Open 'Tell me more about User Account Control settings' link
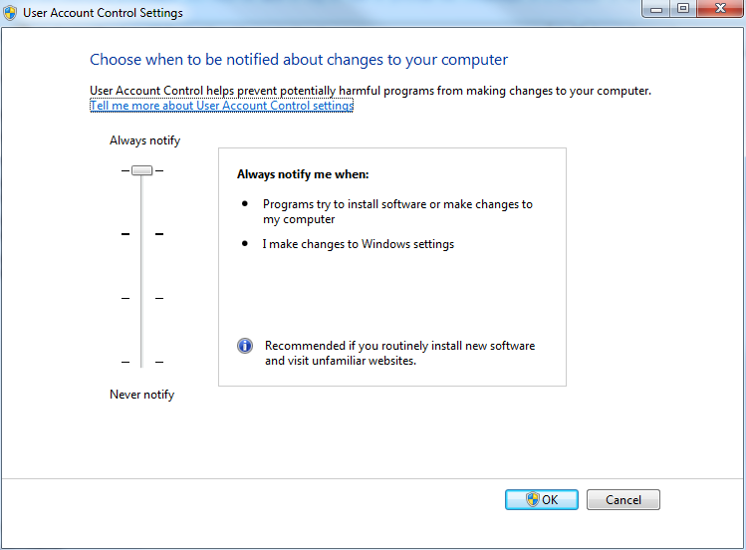Viewport: 746px width, 550px height. point(222,106)
